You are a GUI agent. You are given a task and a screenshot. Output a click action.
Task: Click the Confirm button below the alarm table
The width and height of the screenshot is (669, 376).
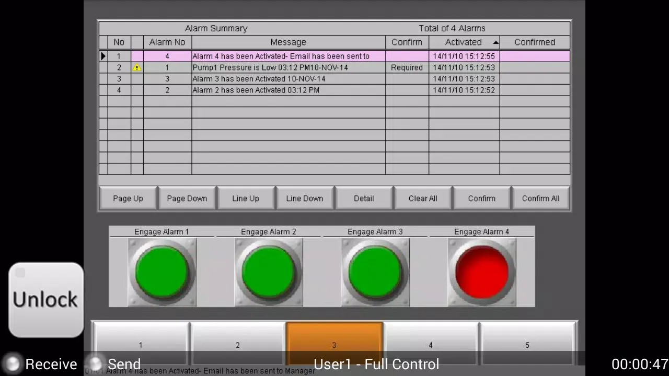click(x=482, y=198)
